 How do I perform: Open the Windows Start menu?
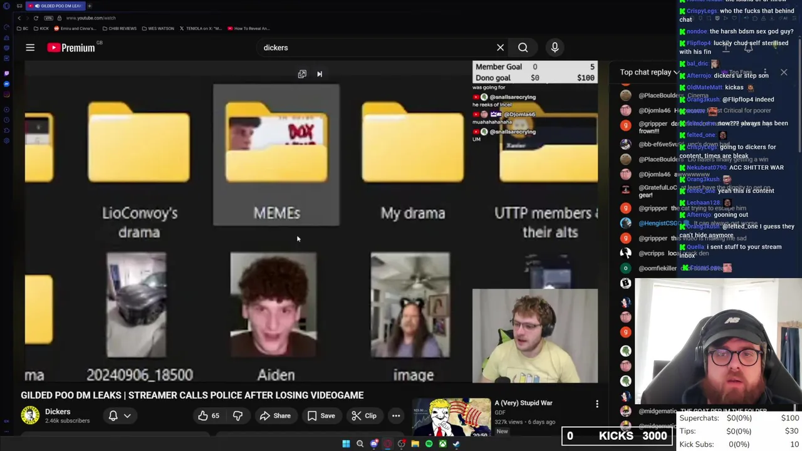[x=346, y=444]
